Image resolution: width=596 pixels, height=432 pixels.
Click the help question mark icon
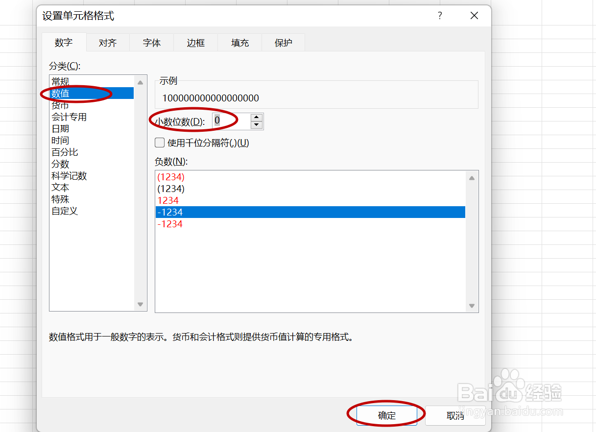point(440,16)
